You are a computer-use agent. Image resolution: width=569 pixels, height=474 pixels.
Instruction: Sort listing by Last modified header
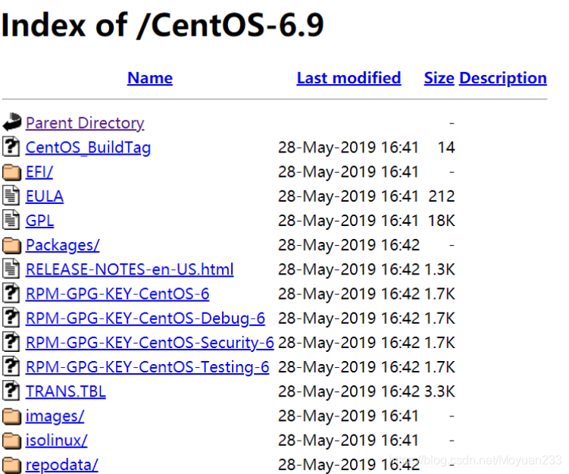click(x=349, y=78)
